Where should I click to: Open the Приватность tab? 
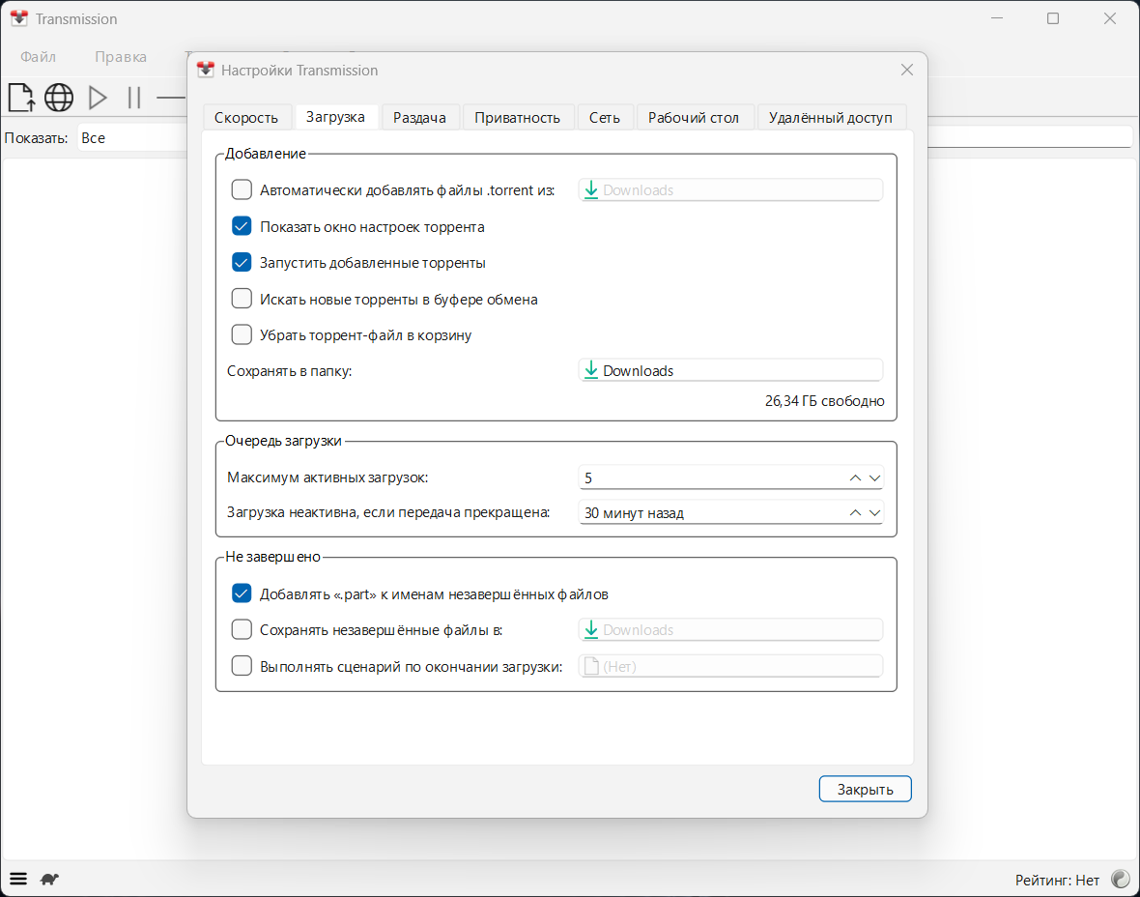[517, 117]
